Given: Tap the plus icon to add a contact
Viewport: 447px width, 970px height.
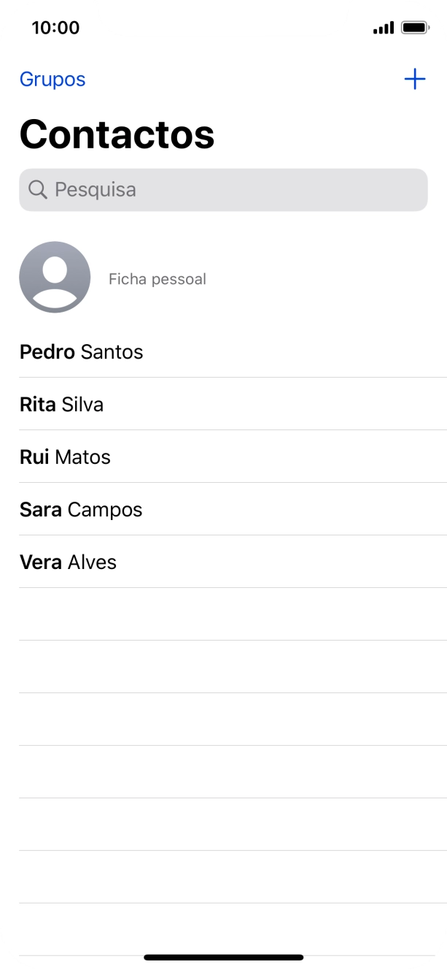Looking at the screenshot, I should [414, 78].
